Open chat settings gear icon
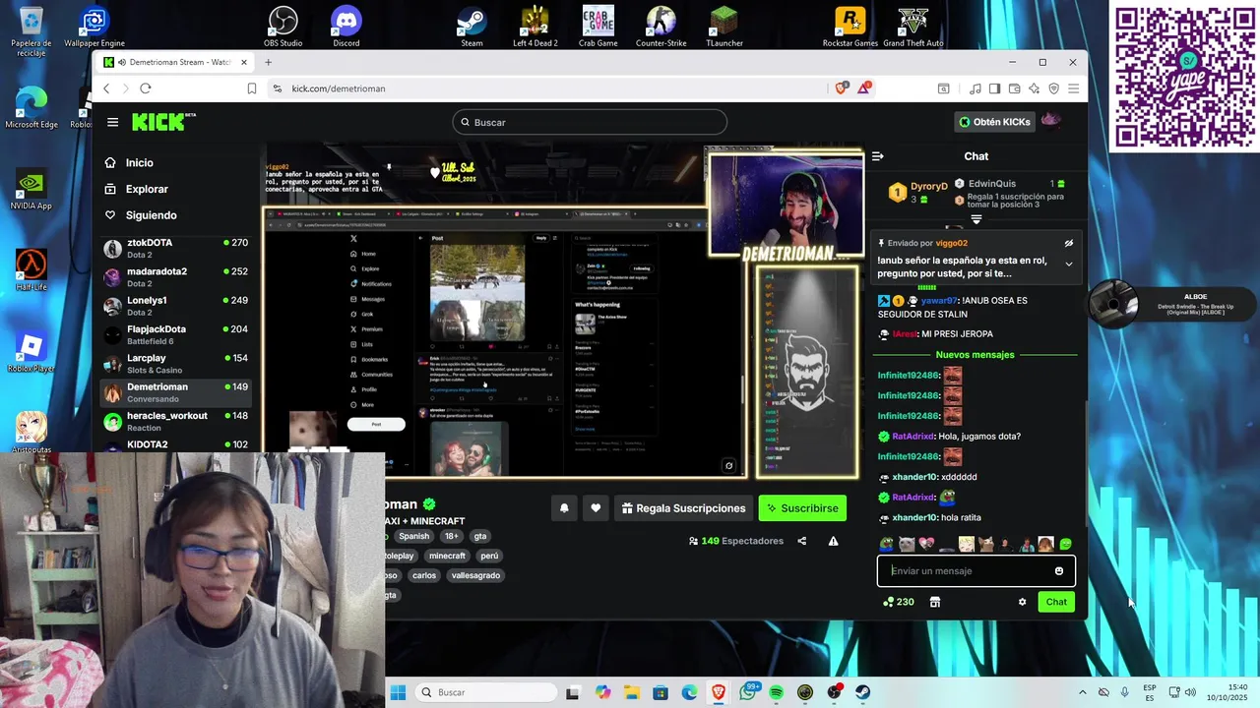This screenshot has width=1260, height=708. click(1022, 602)
